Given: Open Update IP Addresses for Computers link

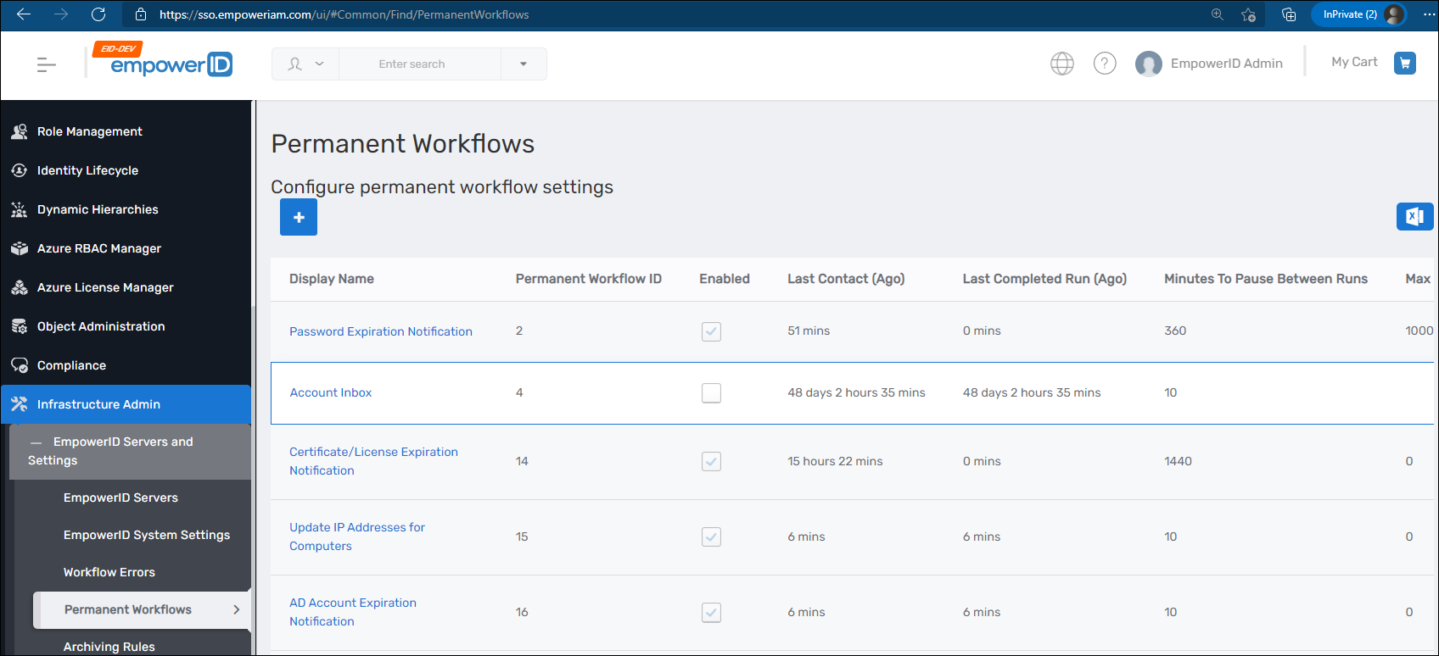Looking at the screenshot, I should click(357, 536).
